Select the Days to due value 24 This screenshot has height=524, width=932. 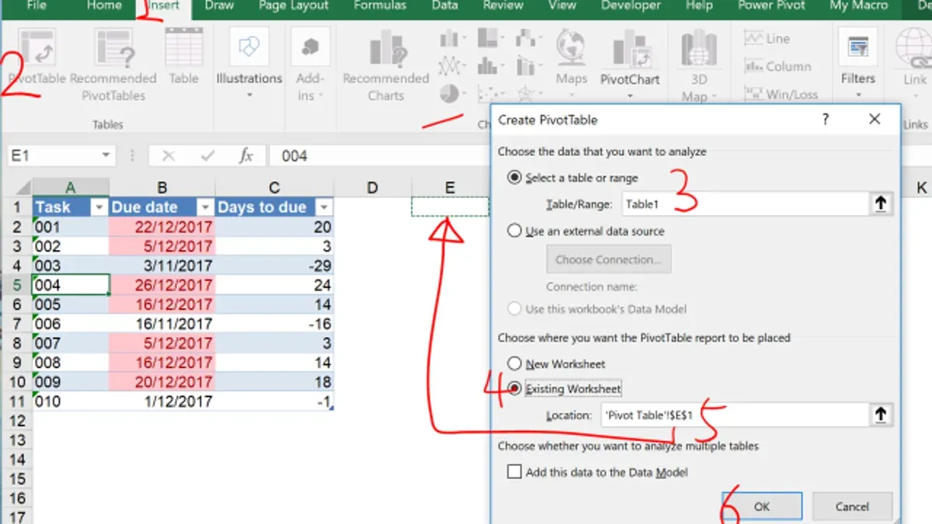(275, 285)
